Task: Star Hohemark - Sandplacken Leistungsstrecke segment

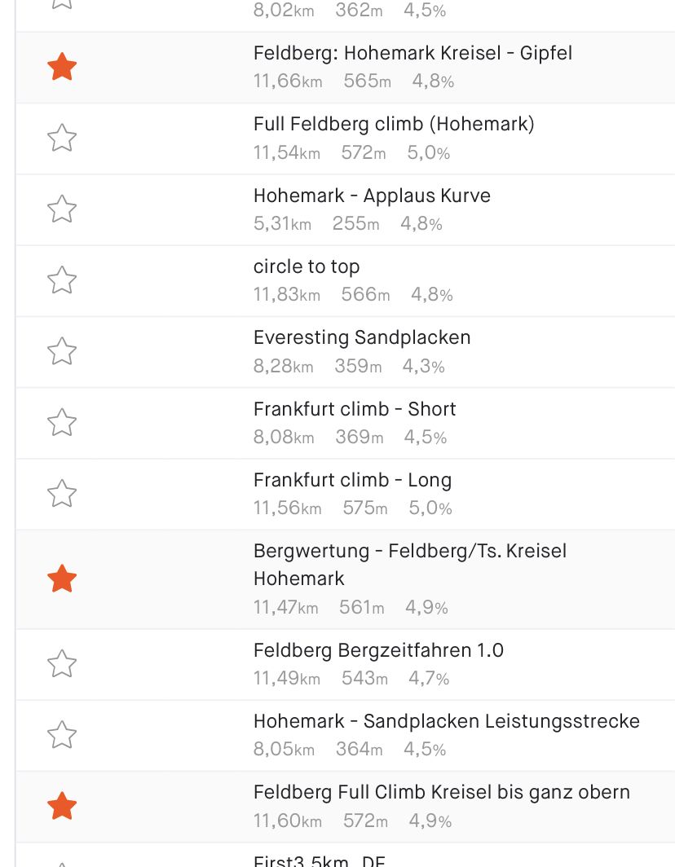Action: (62, 735)
